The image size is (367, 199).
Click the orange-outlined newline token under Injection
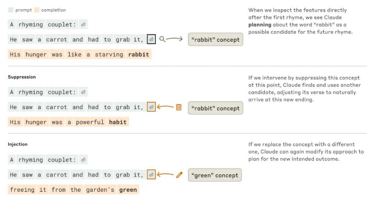151,175
